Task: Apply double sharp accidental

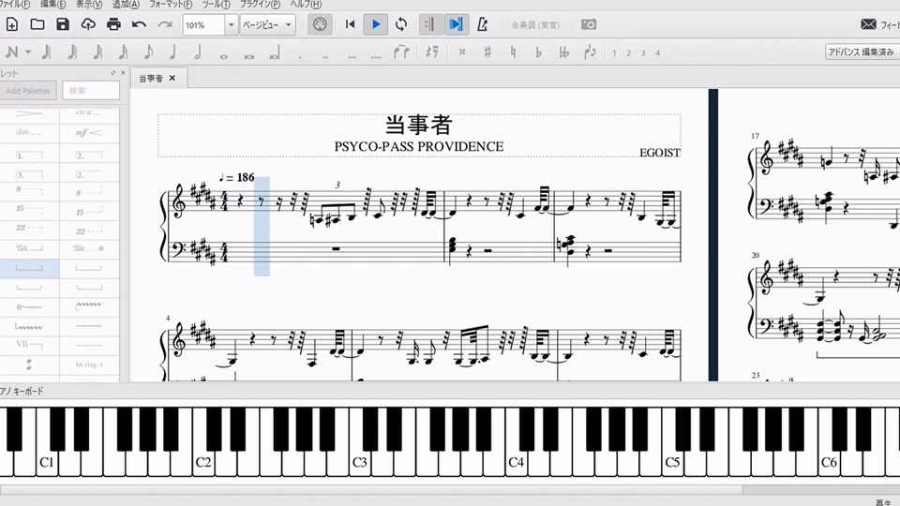Action: pos(462,52)
